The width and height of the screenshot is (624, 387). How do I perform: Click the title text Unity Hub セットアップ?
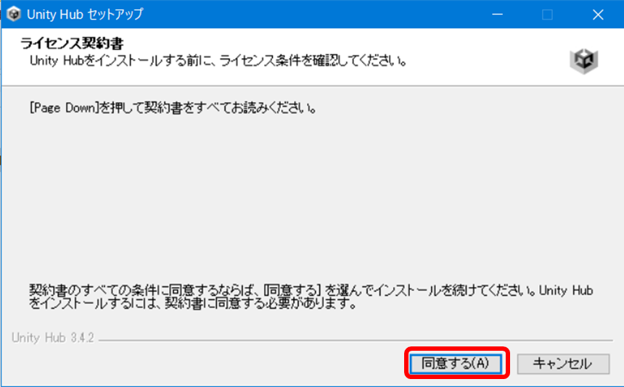click(84, 14)
